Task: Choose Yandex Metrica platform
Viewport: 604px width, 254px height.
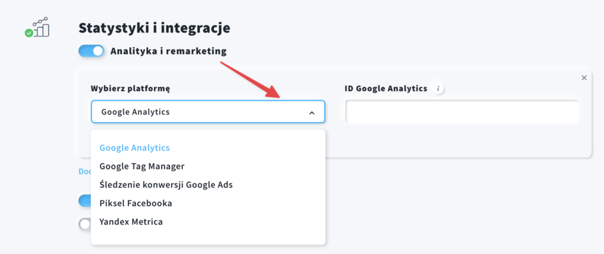Action: pos(131,222)
